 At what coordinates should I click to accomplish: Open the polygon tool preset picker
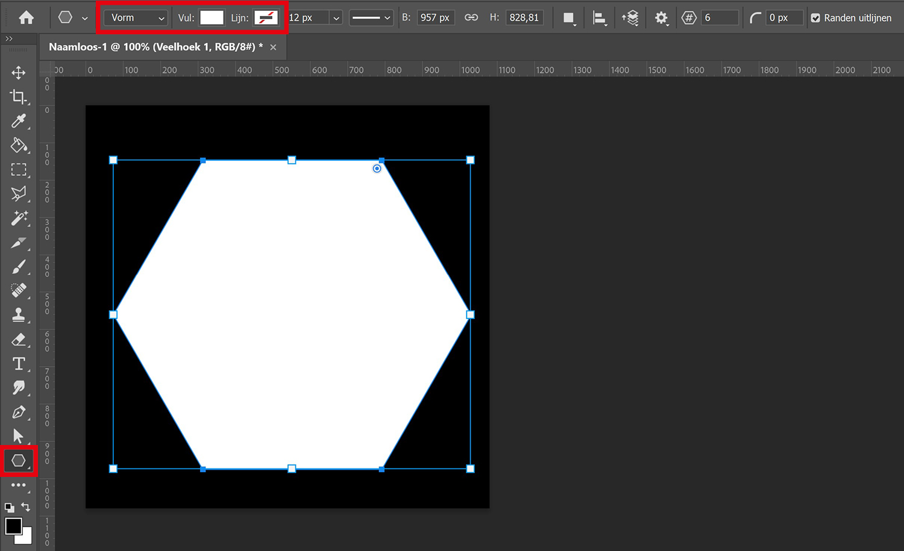point(85,18)
